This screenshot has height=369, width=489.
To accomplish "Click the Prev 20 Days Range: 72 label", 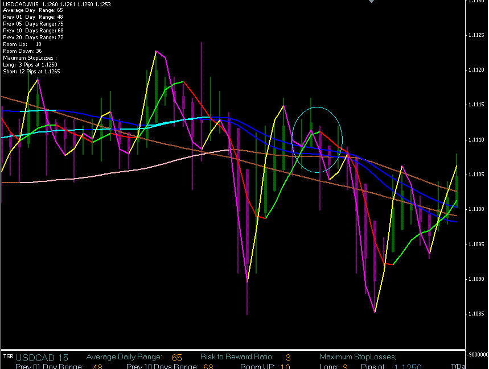I will click(32, 38).
